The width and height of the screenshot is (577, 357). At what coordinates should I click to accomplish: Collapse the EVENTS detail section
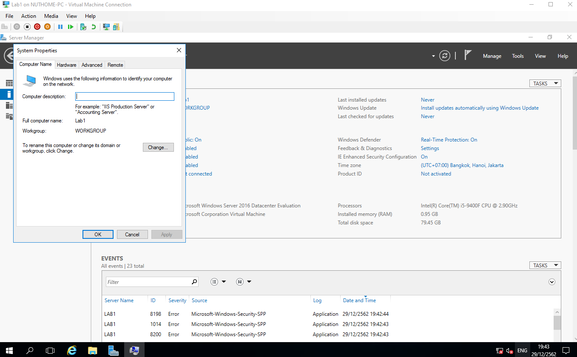[551, 281]
